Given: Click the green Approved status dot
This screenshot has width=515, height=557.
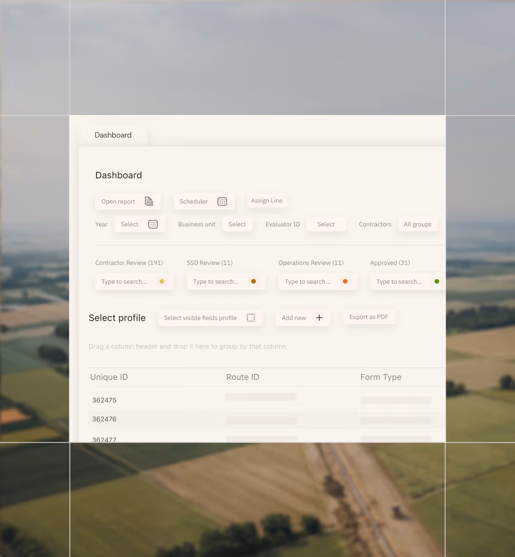Looking at the screenshot, I should (437, 281).
